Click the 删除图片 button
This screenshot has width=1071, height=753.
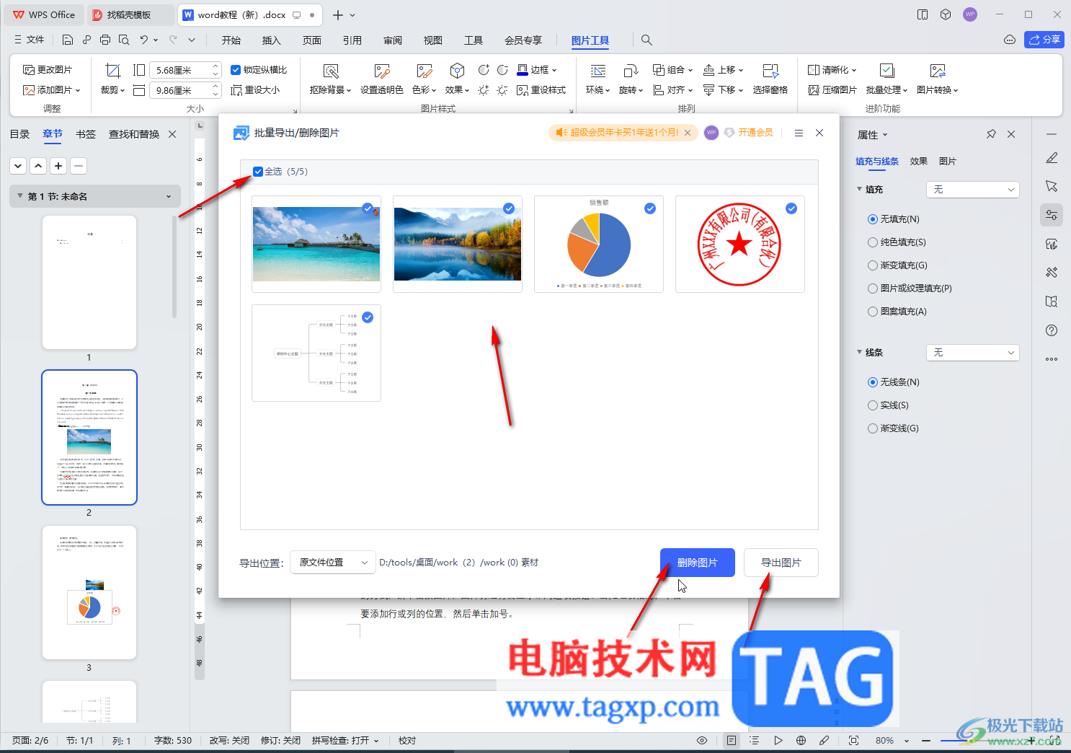click(x=697, y=563)
